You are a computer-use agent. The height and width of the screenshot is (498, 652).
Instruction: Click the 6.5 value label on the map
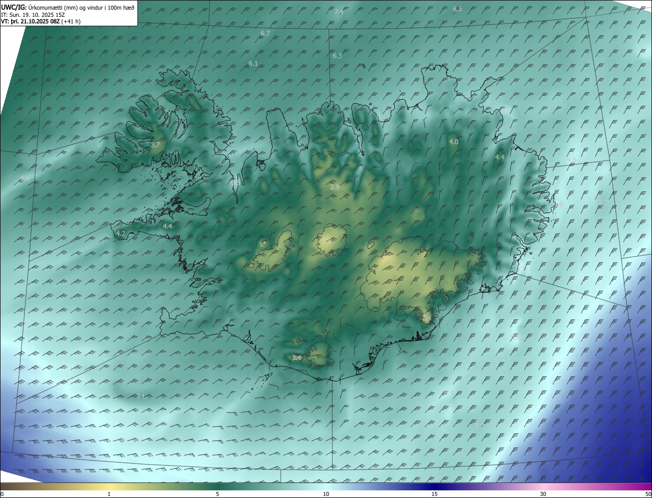click(x=457, y=9)
